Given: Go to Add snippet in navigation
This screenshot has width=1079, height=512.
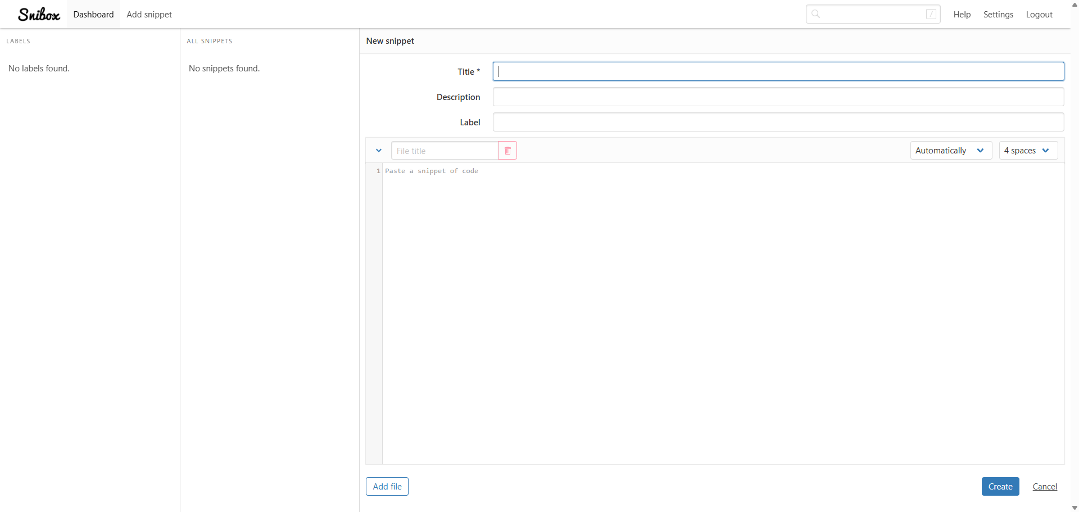Looking at the screenshot, I should (149, 14).
